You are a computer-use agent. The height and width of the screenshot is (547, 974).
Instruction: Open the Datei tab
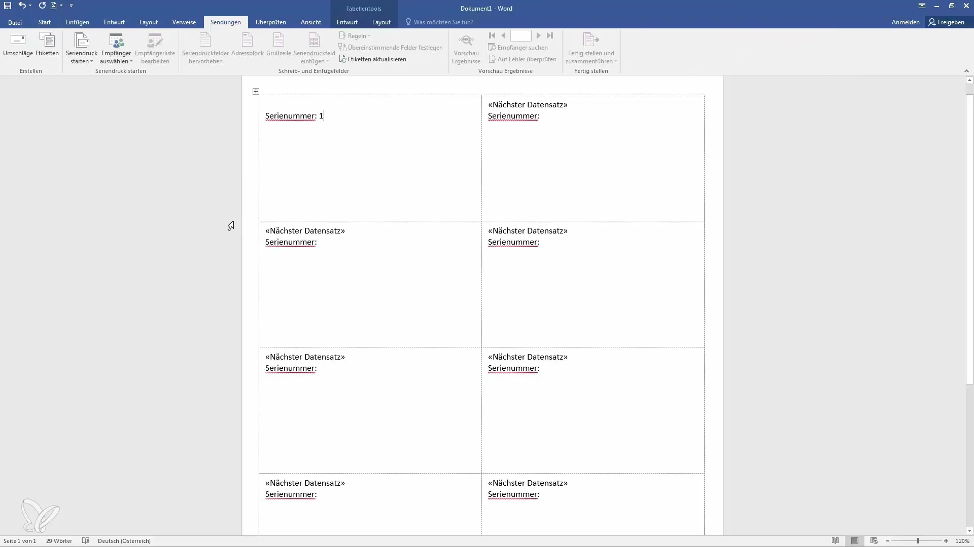(x=15, y=22)
